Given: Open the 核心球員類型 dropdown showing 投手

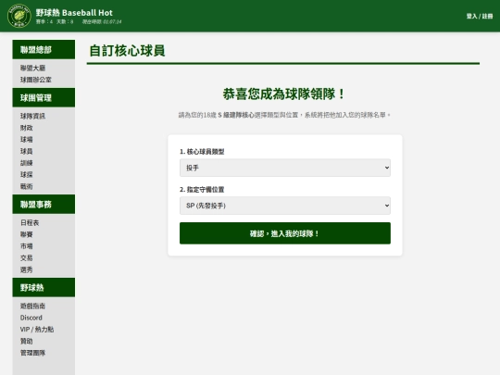Looking at the screenshot, I should point(285,168).
